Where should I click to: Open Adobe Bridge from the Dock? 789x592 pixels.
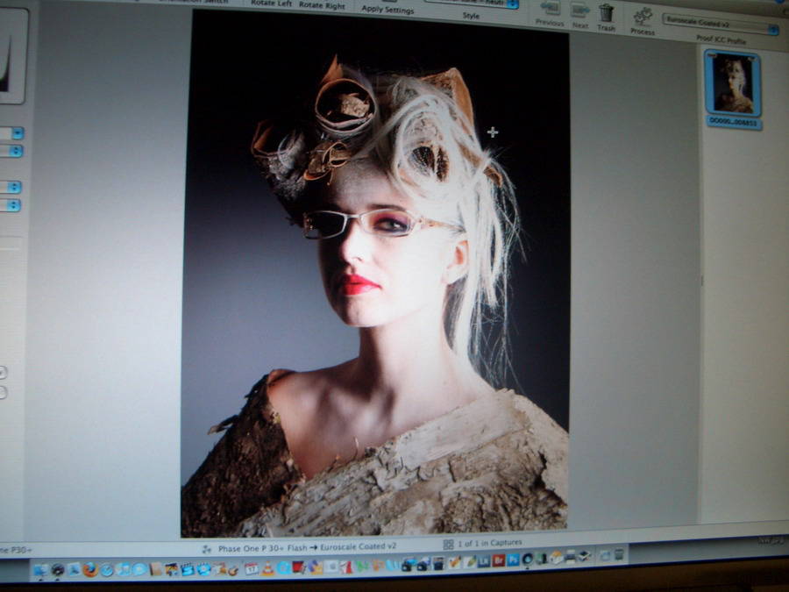(x=498, y=560)
